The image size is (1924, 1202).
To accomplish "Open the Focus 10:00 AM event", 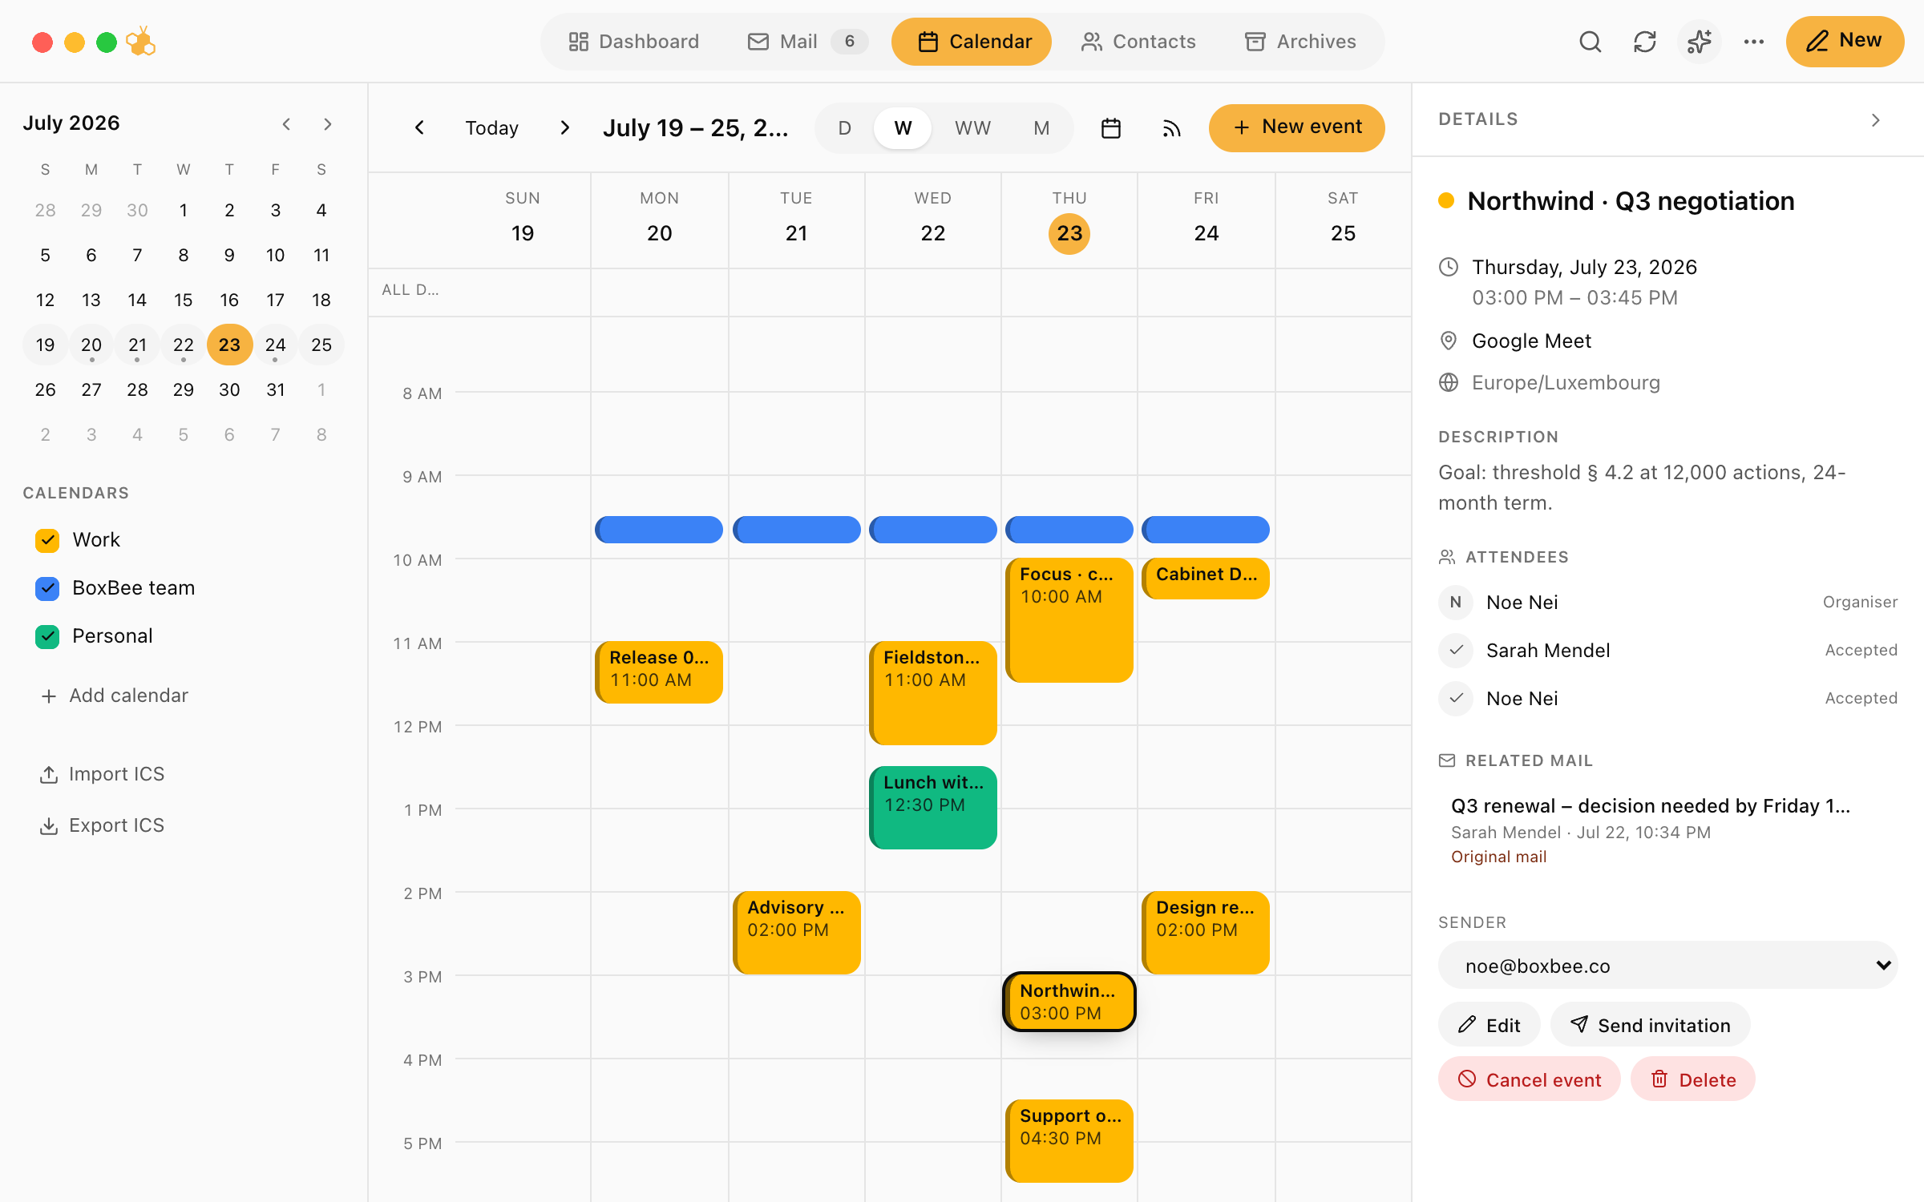I will pyautogui.click(x=1069, y=620).
